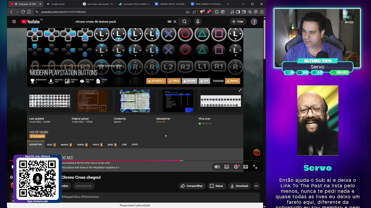Enter fullscreen video mode
The height and width of the screenshot is (208, 371).
(x=255, y=167)
